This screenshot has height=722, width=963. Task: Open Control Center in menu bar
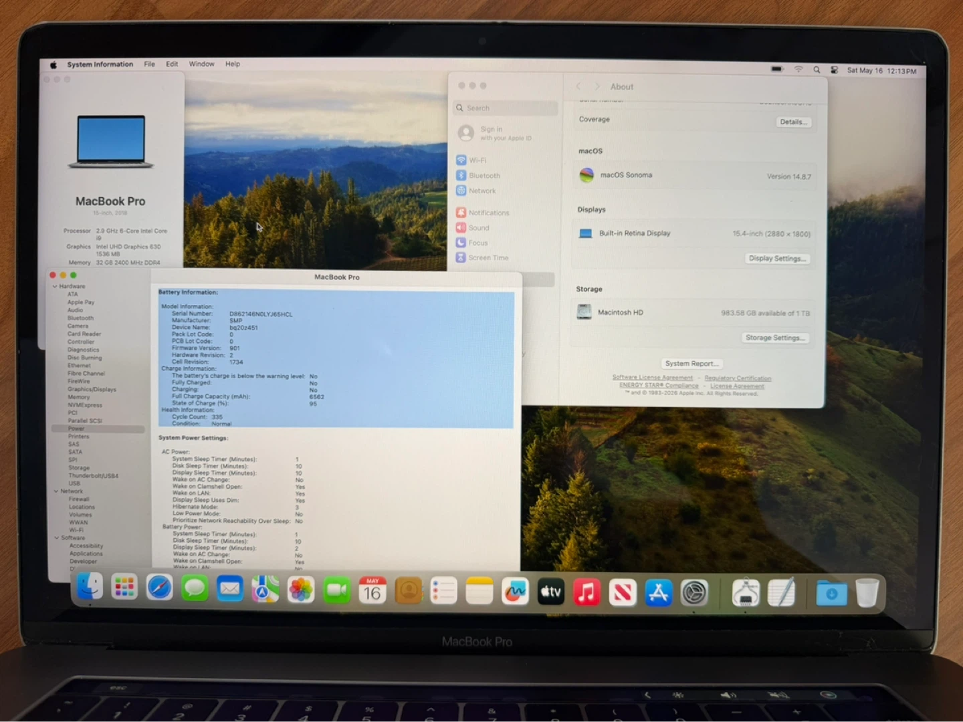(835, 70)
